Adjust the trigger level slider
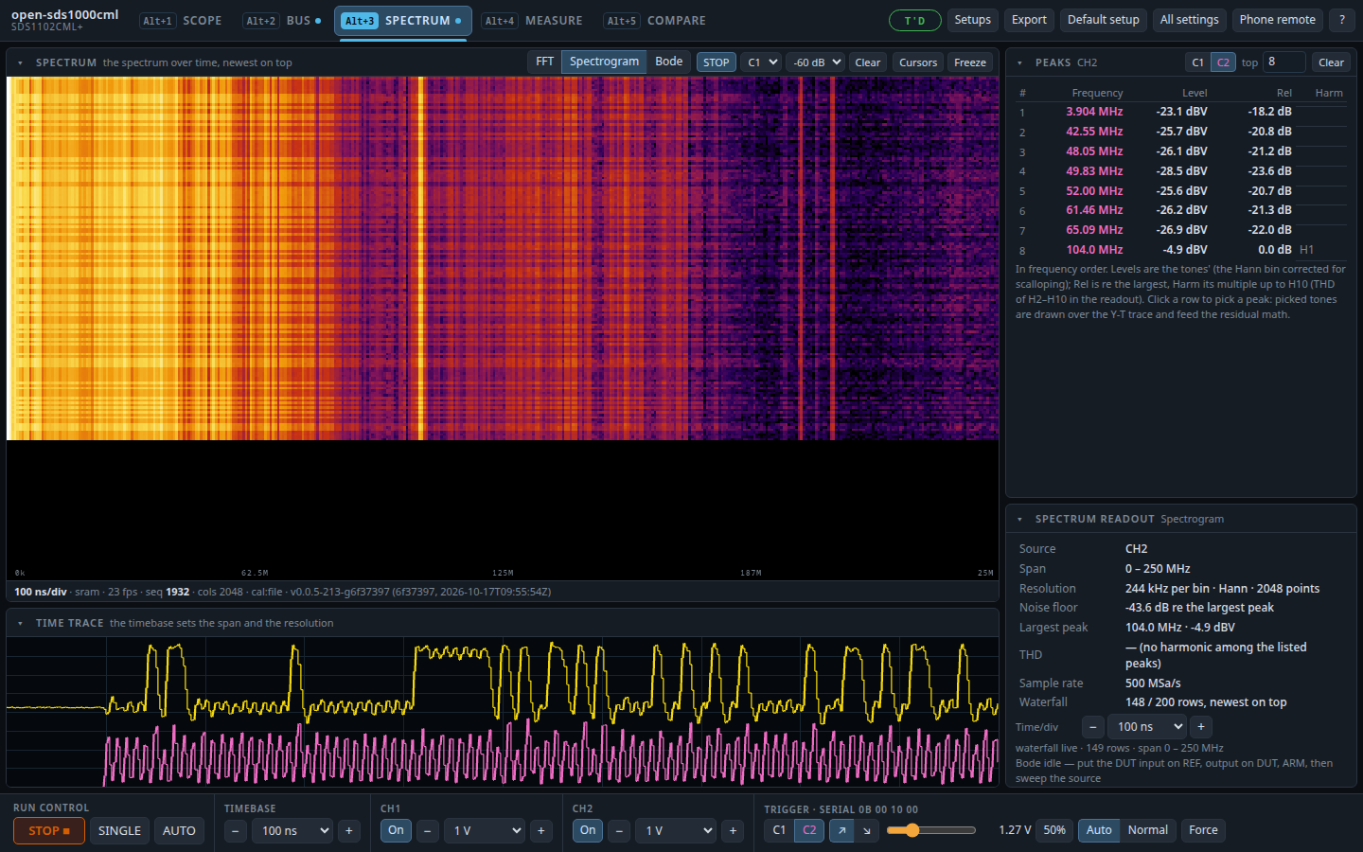This screenshot has height=852, width=1363. [931, 830]
